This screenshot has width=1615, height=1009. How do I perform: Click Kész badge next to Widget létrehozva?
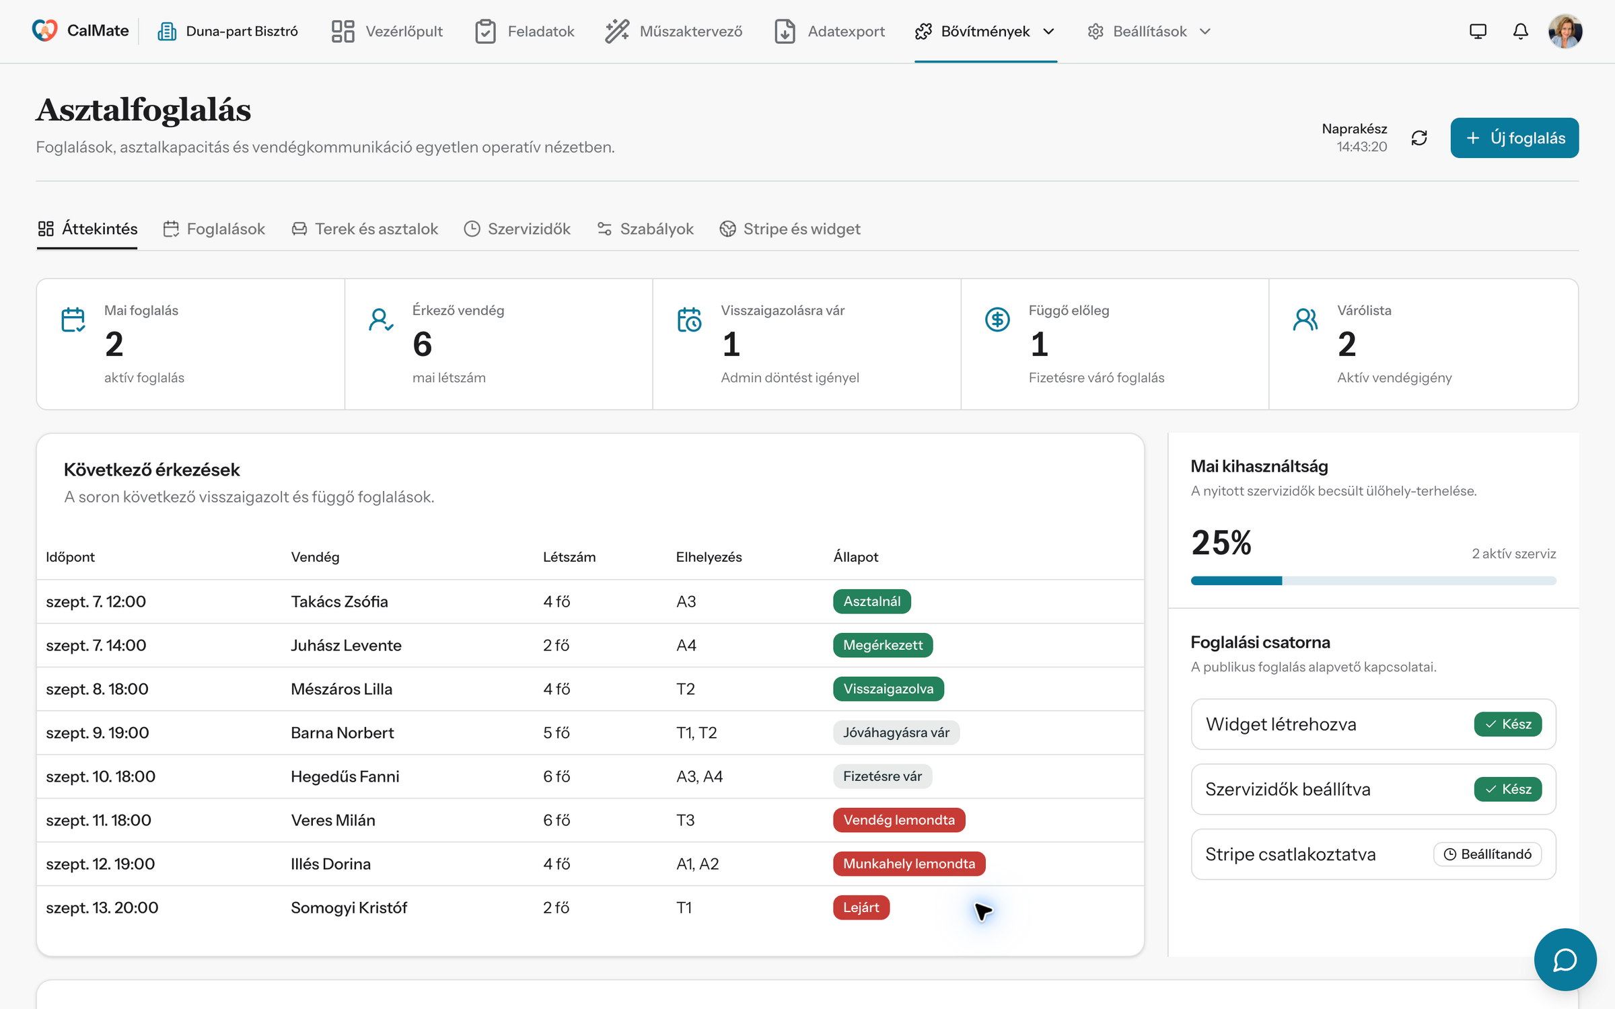[1507, 724]
